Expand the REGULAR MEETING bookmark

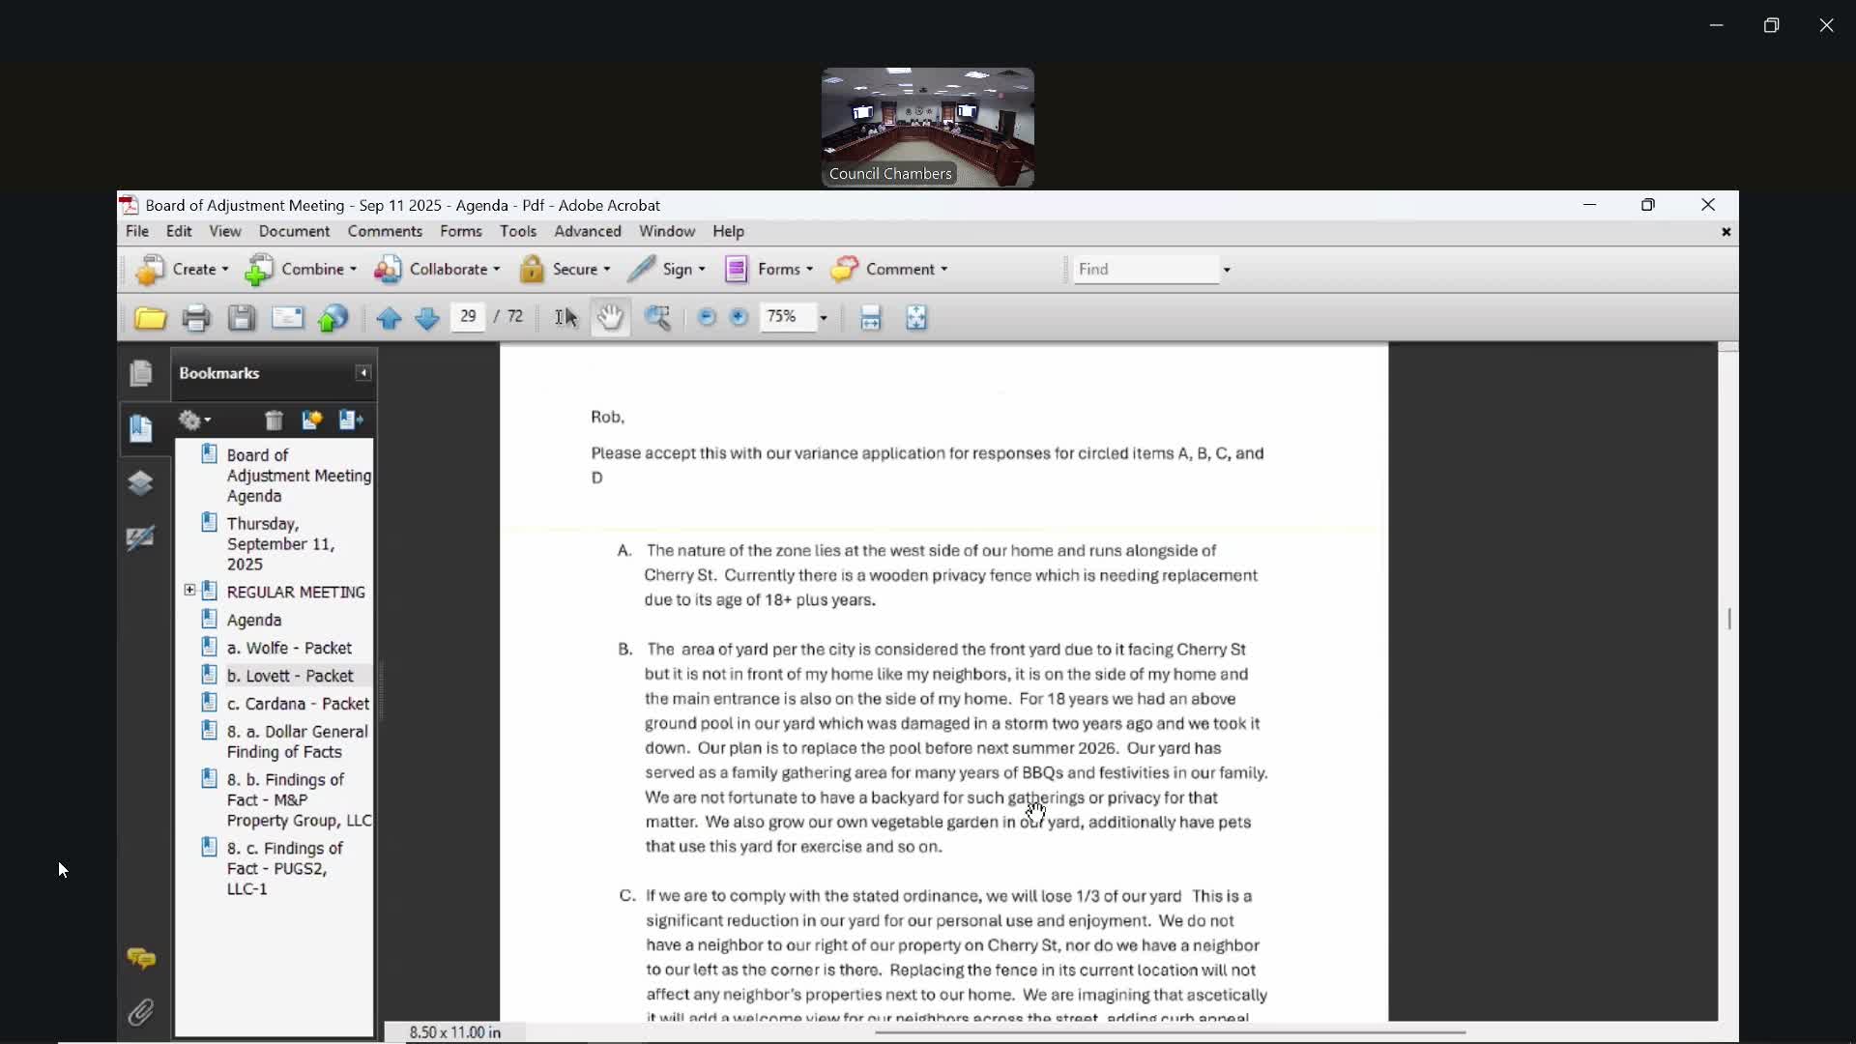point(189,591)
